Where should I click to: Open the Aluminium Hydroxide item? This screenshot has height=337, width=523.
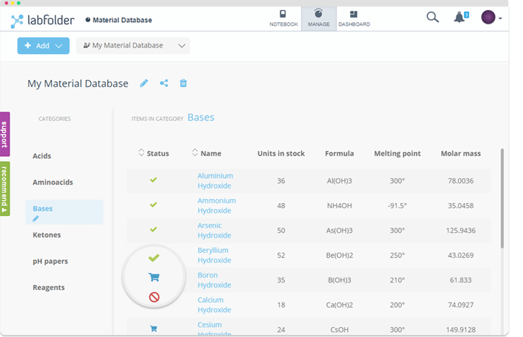tap(215, 181)
